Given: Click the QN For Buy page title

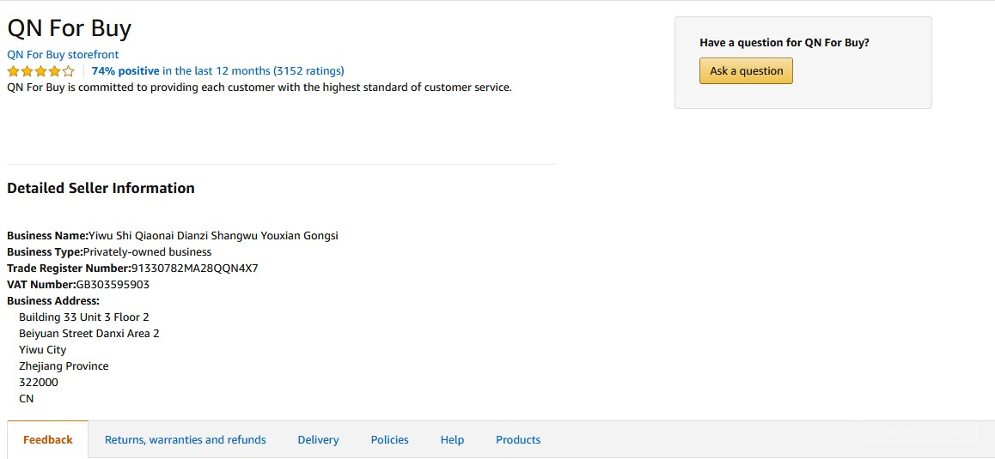Looking at the screenshot, I should click(69, 28).
